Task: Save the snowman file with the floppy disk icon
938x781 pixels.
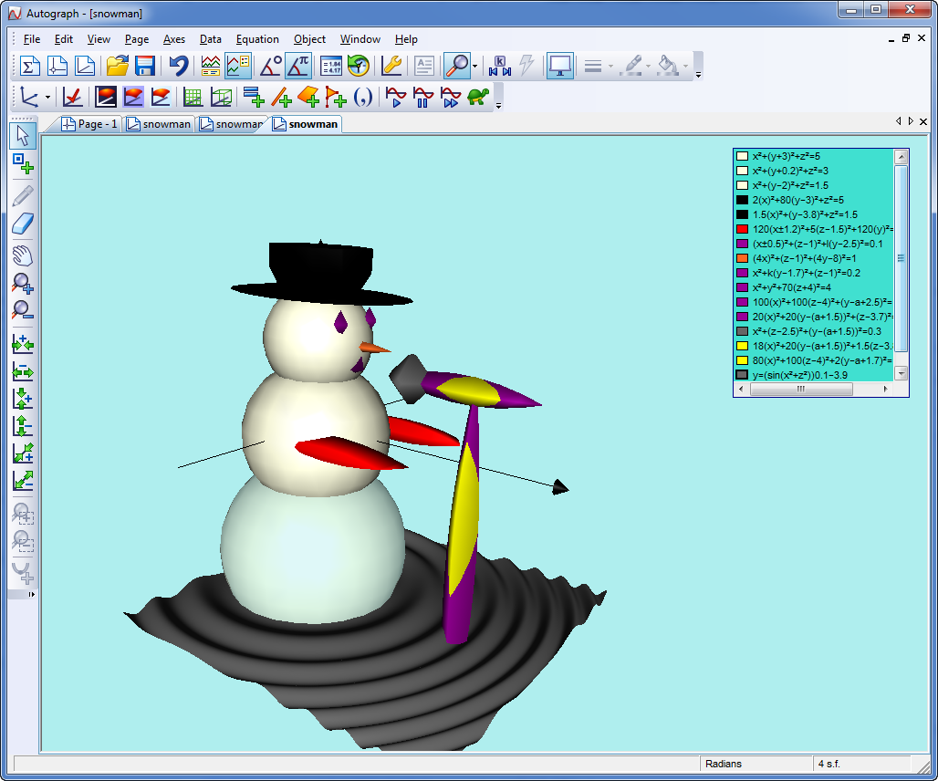Action: 145,66
